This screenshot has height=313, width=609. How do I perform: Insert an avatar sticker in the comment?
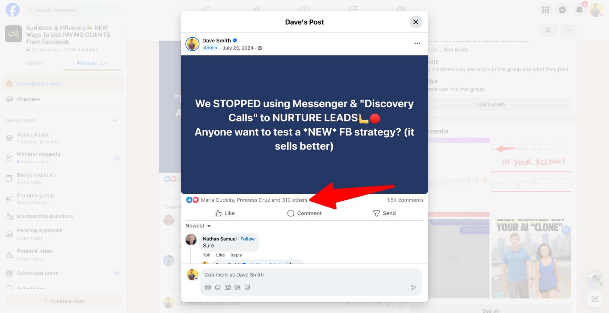[x=208, y=288]
